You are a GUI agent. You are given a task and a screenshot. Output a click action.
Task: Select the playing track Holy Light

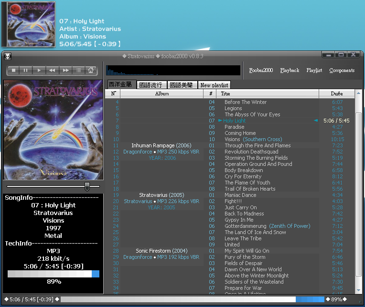pyautogui.click(x=234, y=121)
